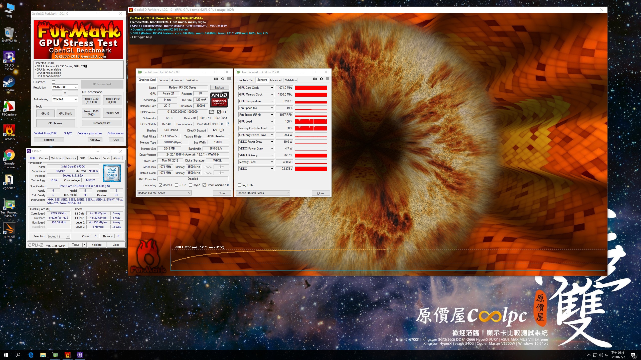Open Online scores link in FurMark

click(115, 133)
